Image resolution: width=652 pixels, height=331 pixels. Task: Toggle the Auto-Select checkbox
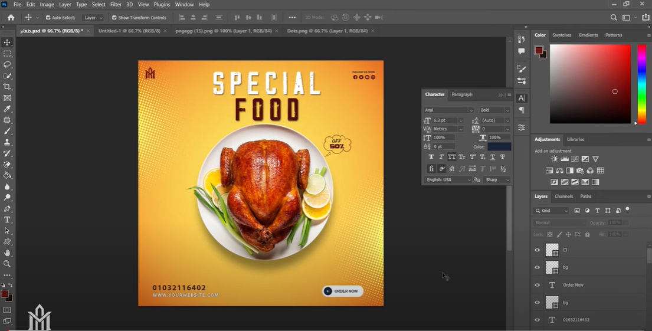[x=48, y=18]
